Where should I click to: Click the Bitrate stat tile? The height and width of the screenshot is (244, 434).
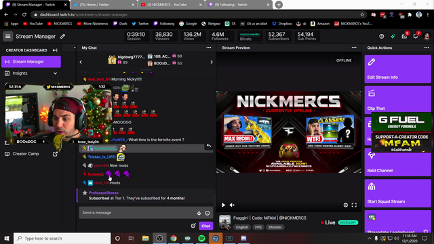pos(250,36)
